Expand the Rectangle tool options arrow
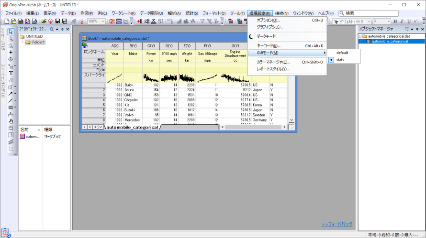This screenshot has height=238, width=426. point(15,108)
